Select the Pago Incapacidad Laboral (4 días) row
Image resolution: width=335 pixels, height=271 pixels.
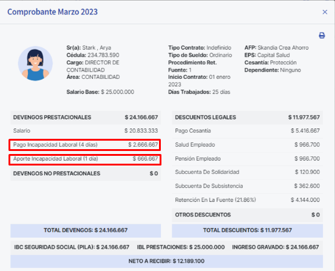pyautogui.click(x=85, y=145)
